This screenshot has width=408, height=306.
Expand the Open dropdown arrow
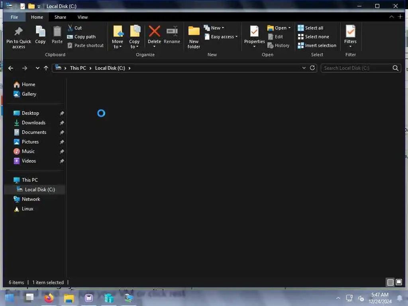289,27
